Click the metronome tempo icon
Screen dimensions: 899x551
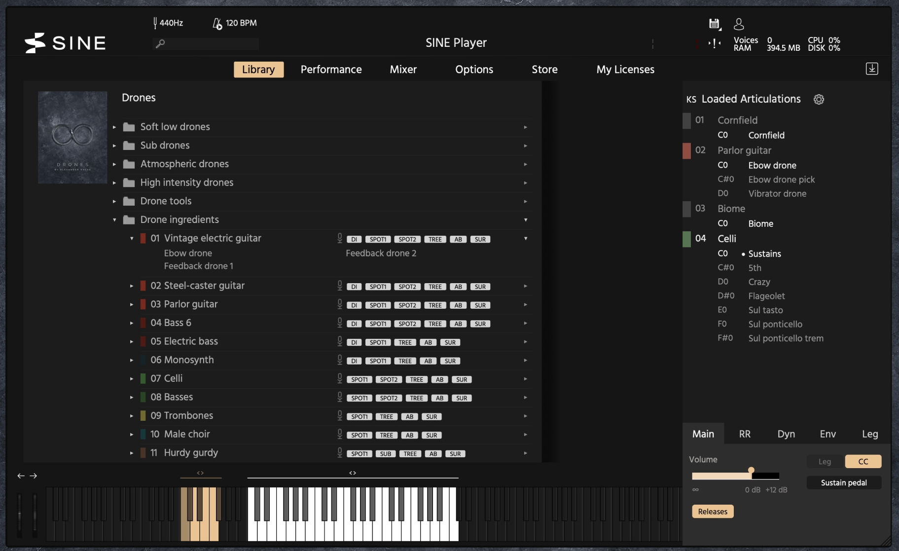click(217, 23)
